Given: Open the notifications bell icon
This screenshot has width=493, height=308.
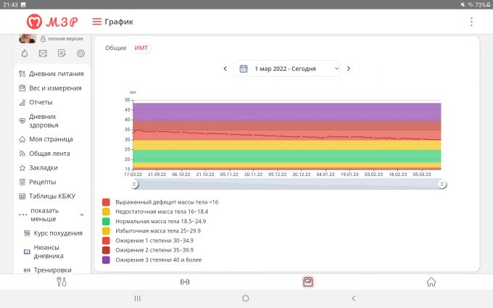Looking at the screenshot, I should [x=24, y=53].
